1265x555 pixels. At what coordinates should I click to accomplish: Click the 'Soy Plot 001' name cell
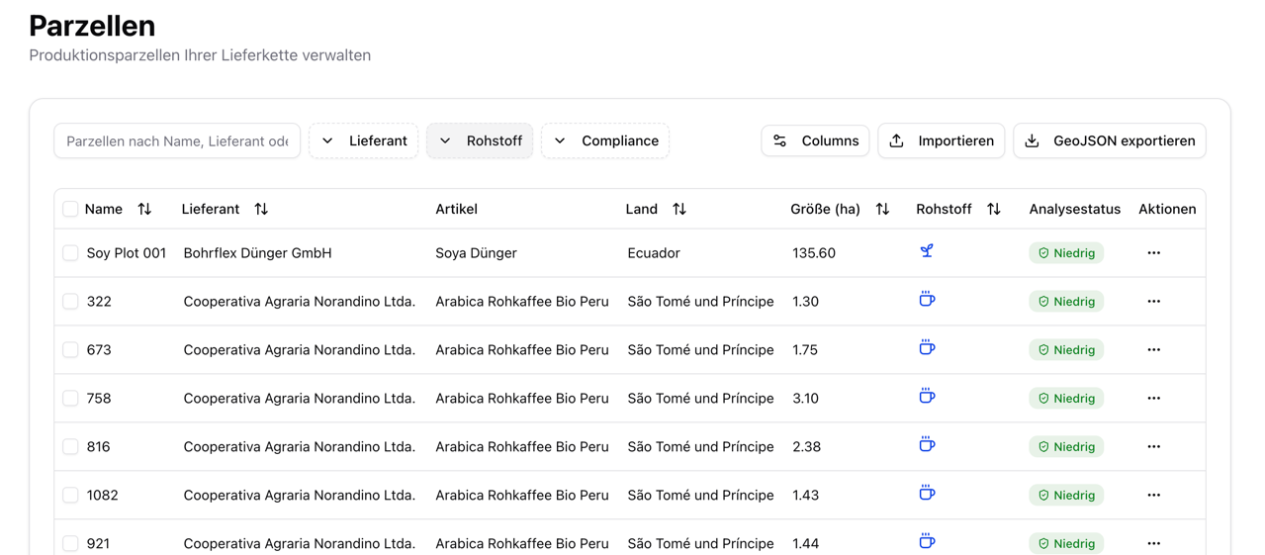(127, 253)
